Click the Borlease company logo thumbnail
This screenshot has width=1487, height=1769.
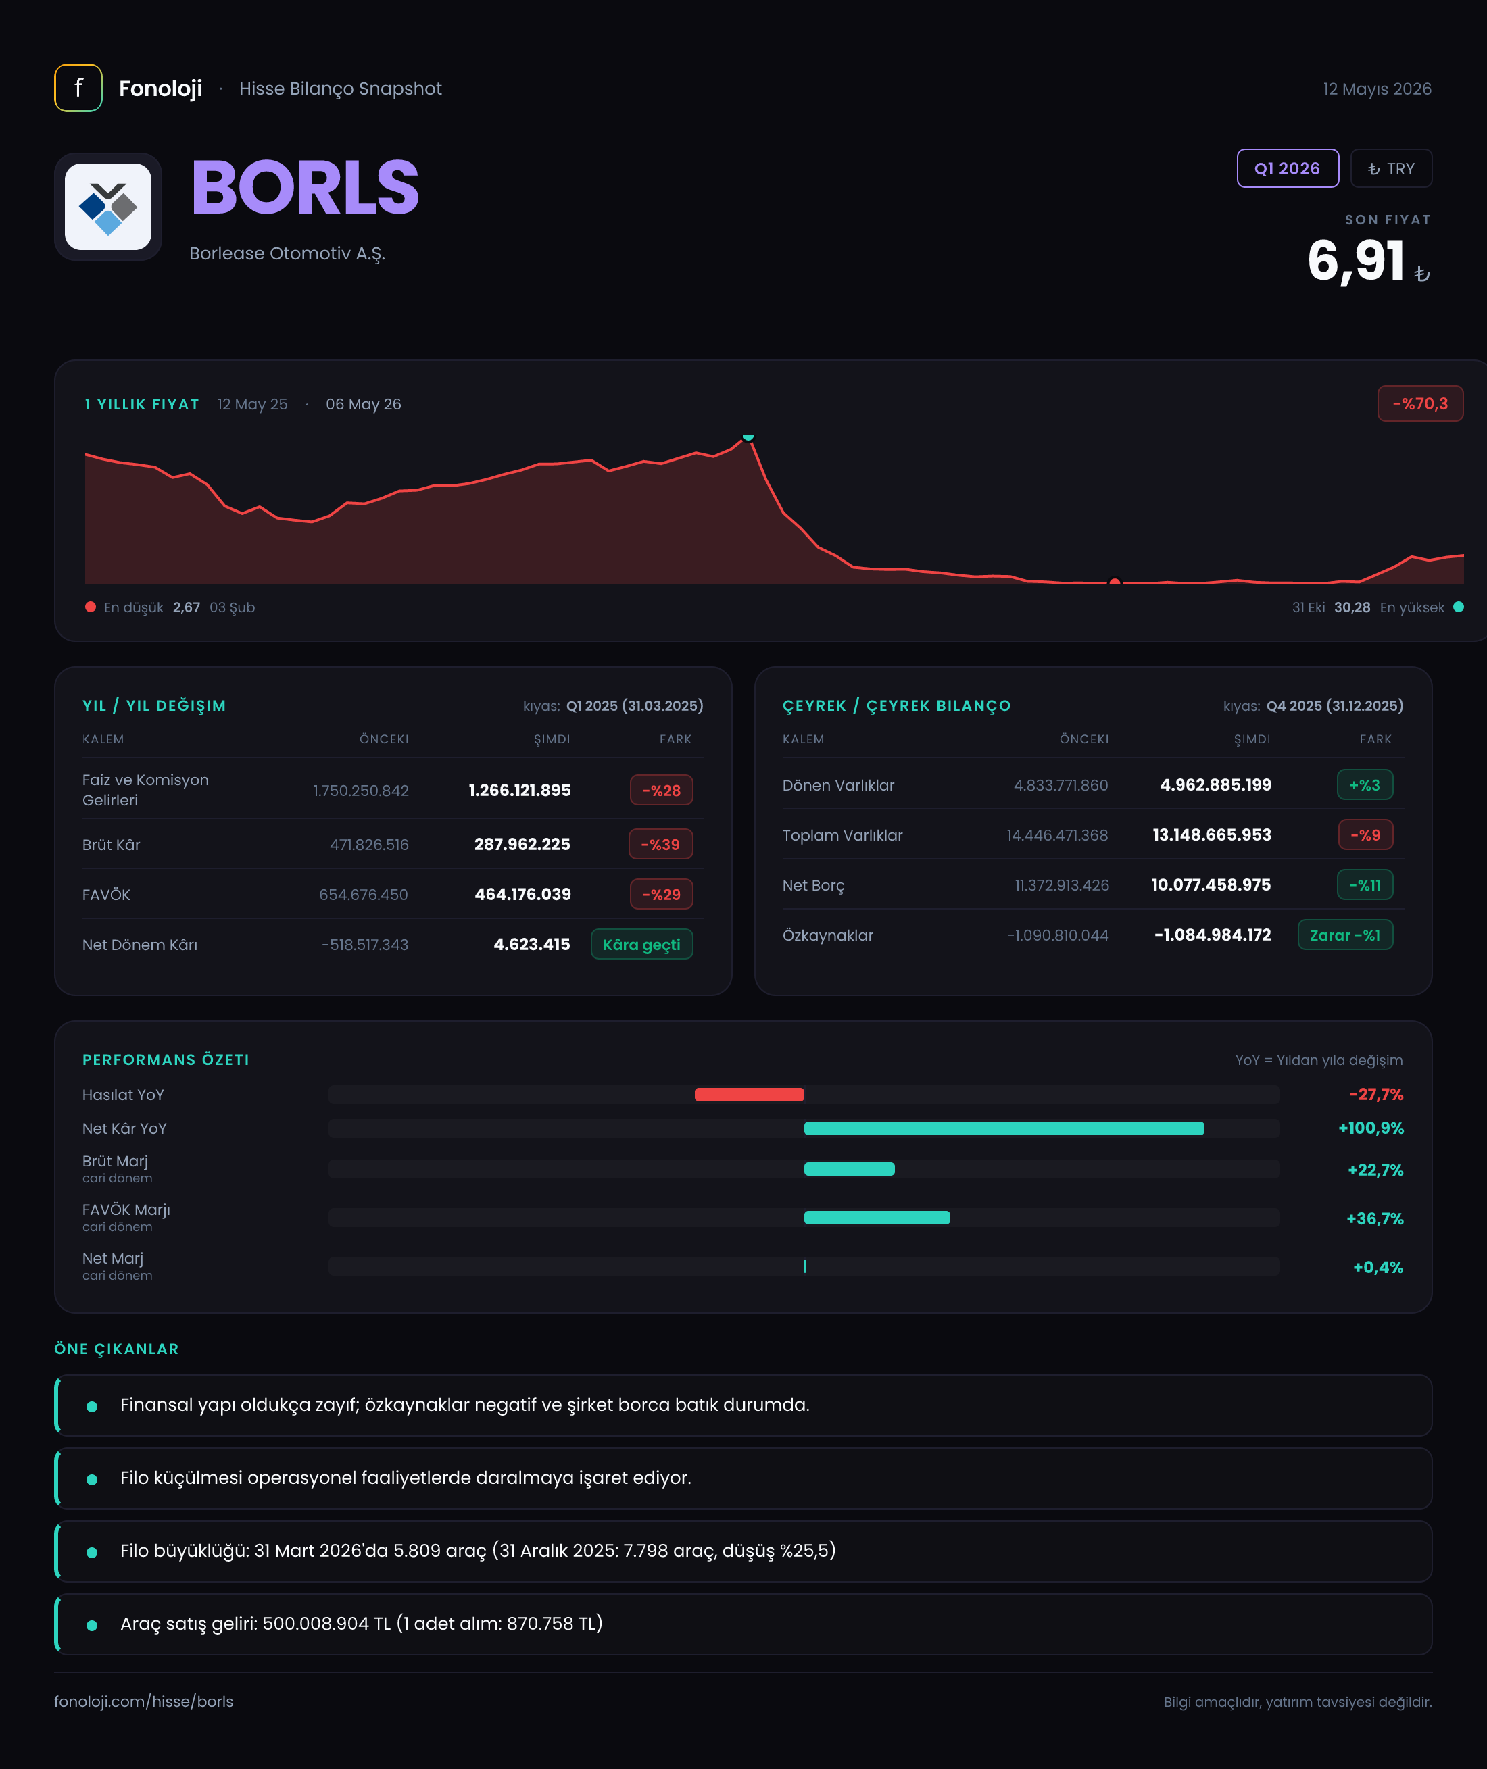click(108, 207)
